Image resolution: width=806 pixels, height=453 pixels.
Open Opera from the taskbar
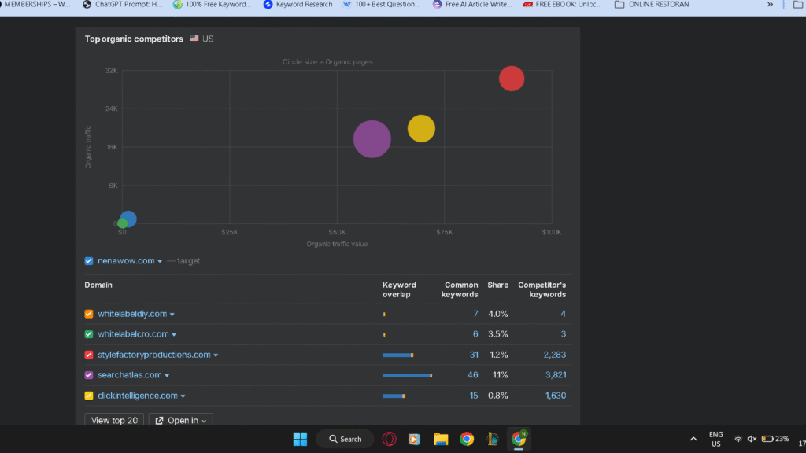point(389,439)
